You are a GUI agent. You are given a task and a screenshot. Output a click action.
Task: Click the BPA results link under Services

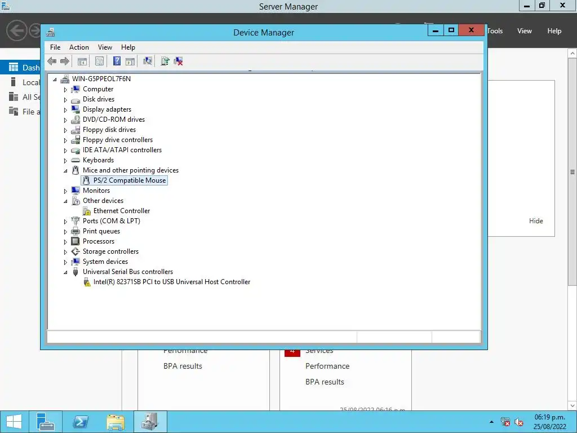(x=325, y=382)
